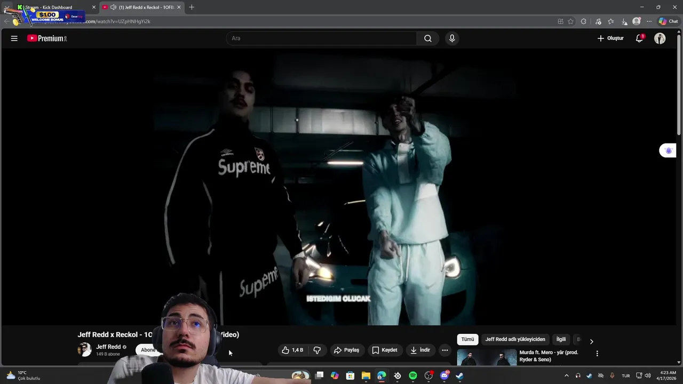Open the Jeff Redd channel avatar
The image size is (683, 384).
tap(84, 350)
